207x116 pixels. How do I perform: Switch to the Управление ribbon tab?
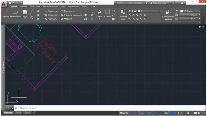pos(73,6)
